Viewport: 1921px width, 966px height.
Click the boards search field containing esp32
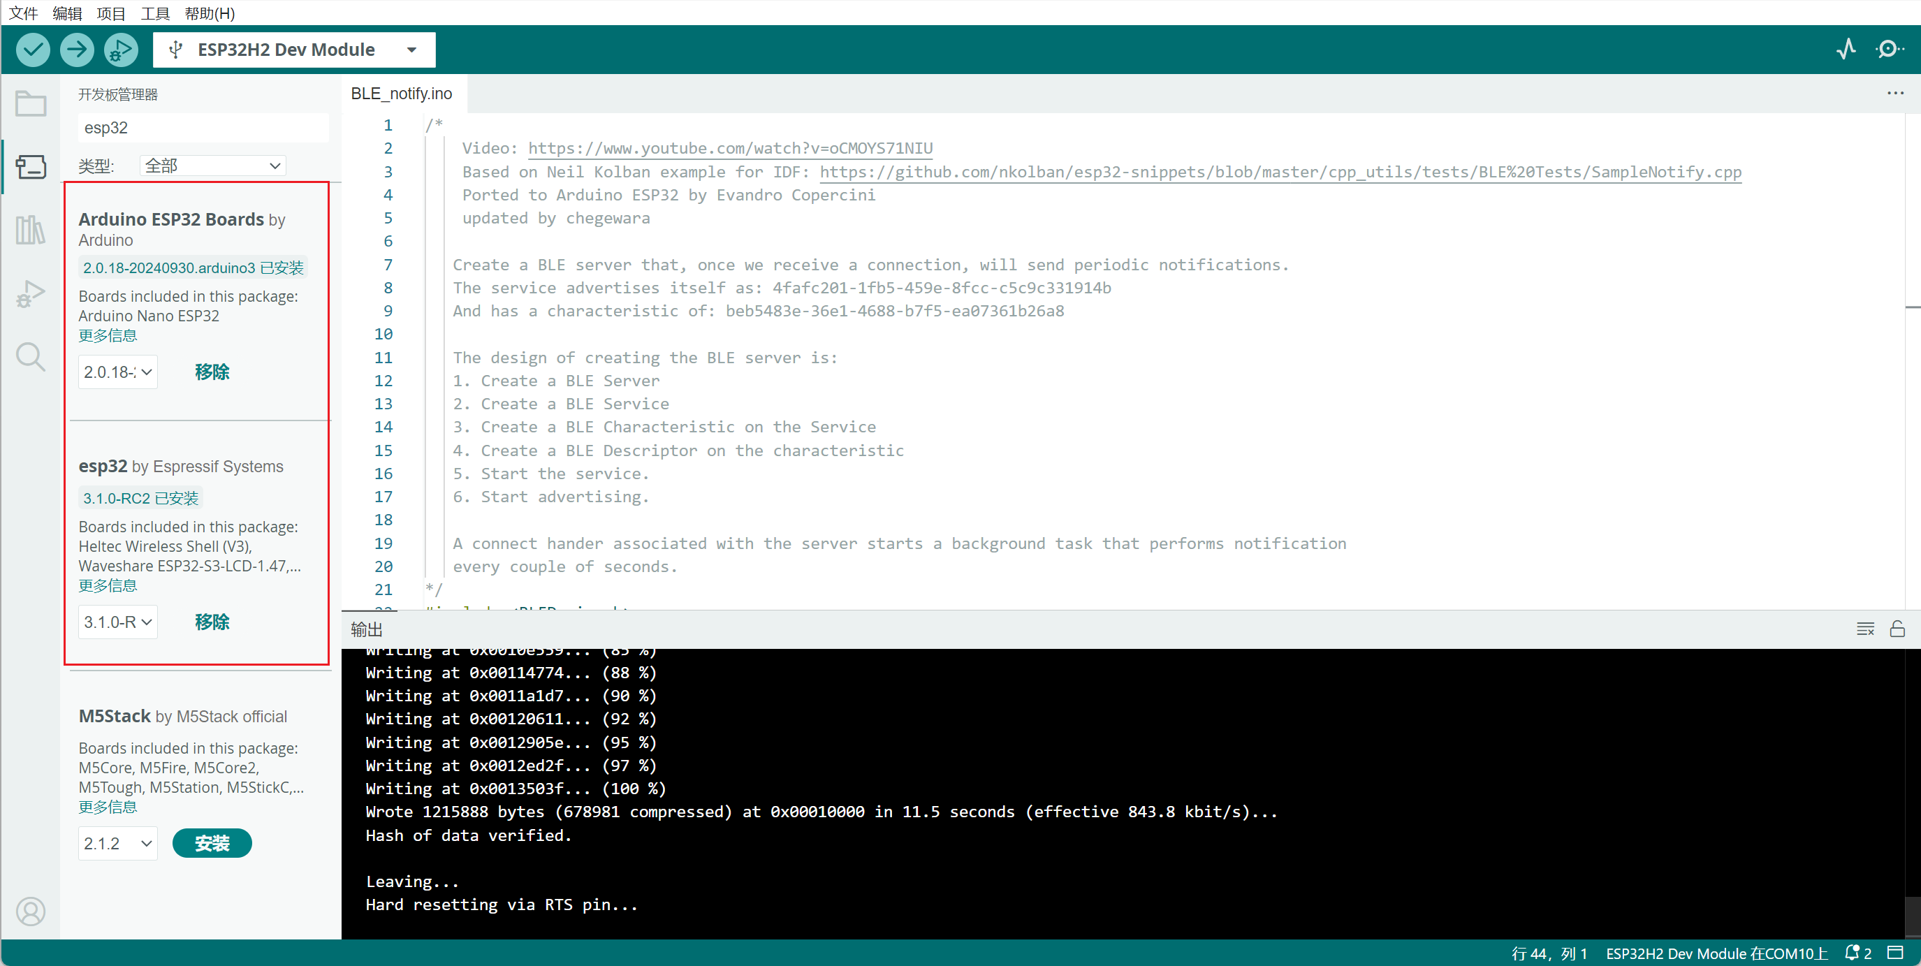point(203,128)
